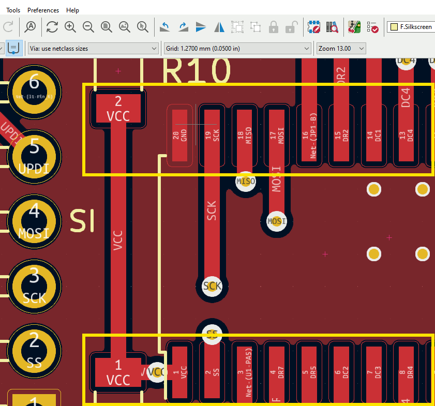This screenshot has height=406, width=435.
Task: Click the F.Silkscreen layer color swatch
Action: click(x=394, y=27)
